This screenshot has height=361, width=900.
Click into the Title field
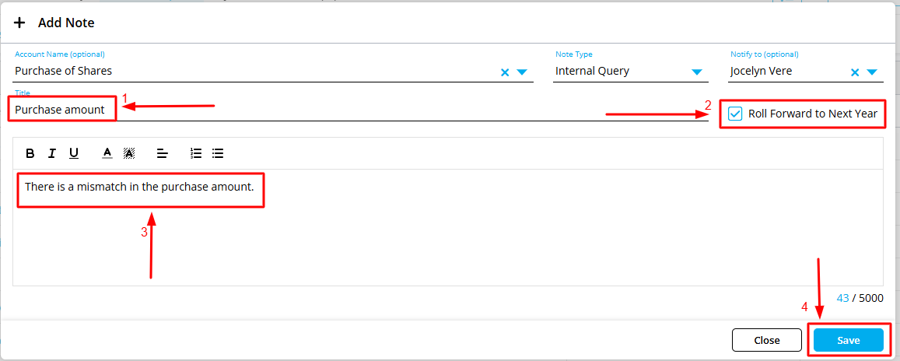[x=311, y=110]
